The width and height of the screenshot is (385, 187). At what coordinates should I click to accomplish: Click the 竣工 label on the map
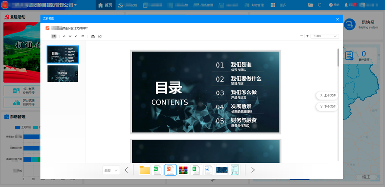[366, 177]
